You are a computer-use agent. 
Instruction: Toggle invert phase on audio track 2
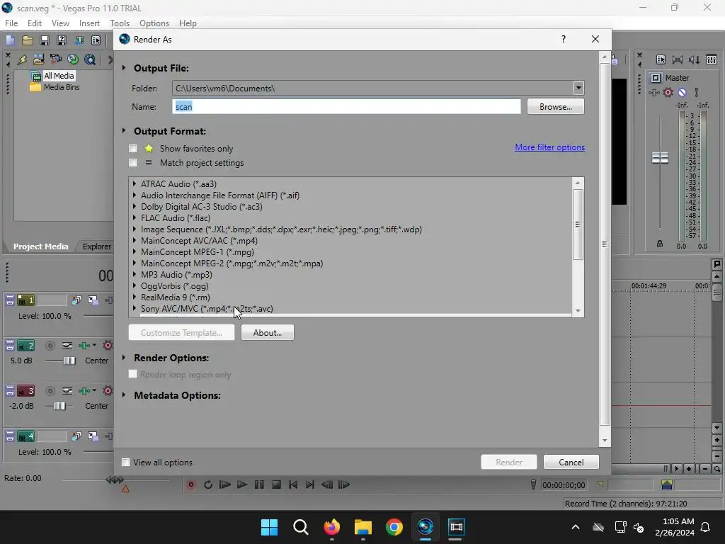tap(67, 346)
